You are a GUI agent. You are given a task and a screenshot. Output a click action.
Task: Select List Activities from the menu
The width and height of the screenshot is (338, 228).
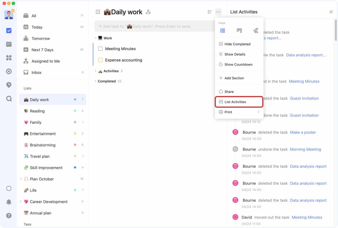tap(234, 102)
